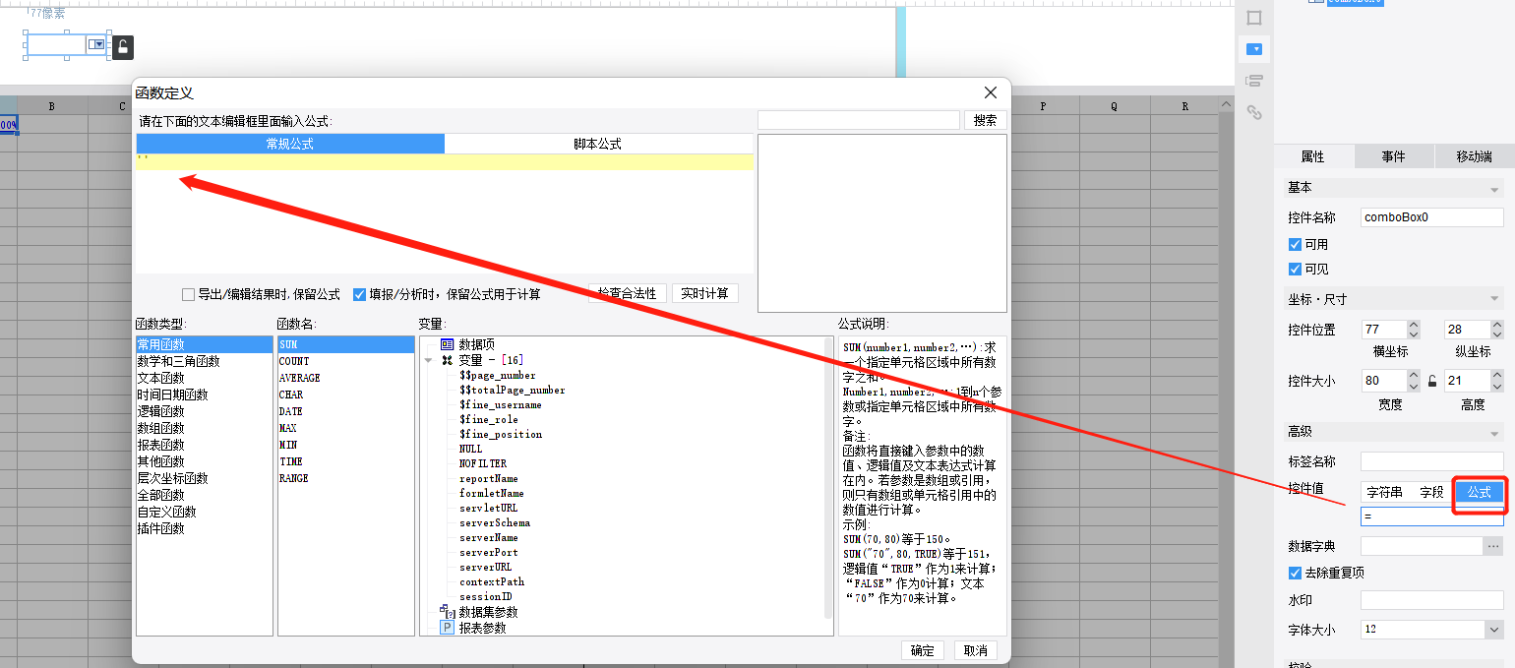Open the 数据字典 ellipsis button

pyautogui.click(x=1493, y=546)
